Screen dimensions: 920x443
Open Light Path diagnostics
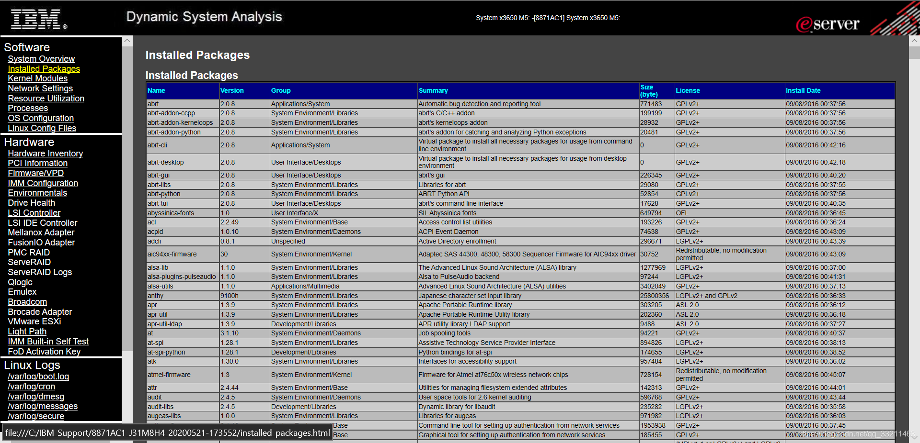(x=27, y=332)
